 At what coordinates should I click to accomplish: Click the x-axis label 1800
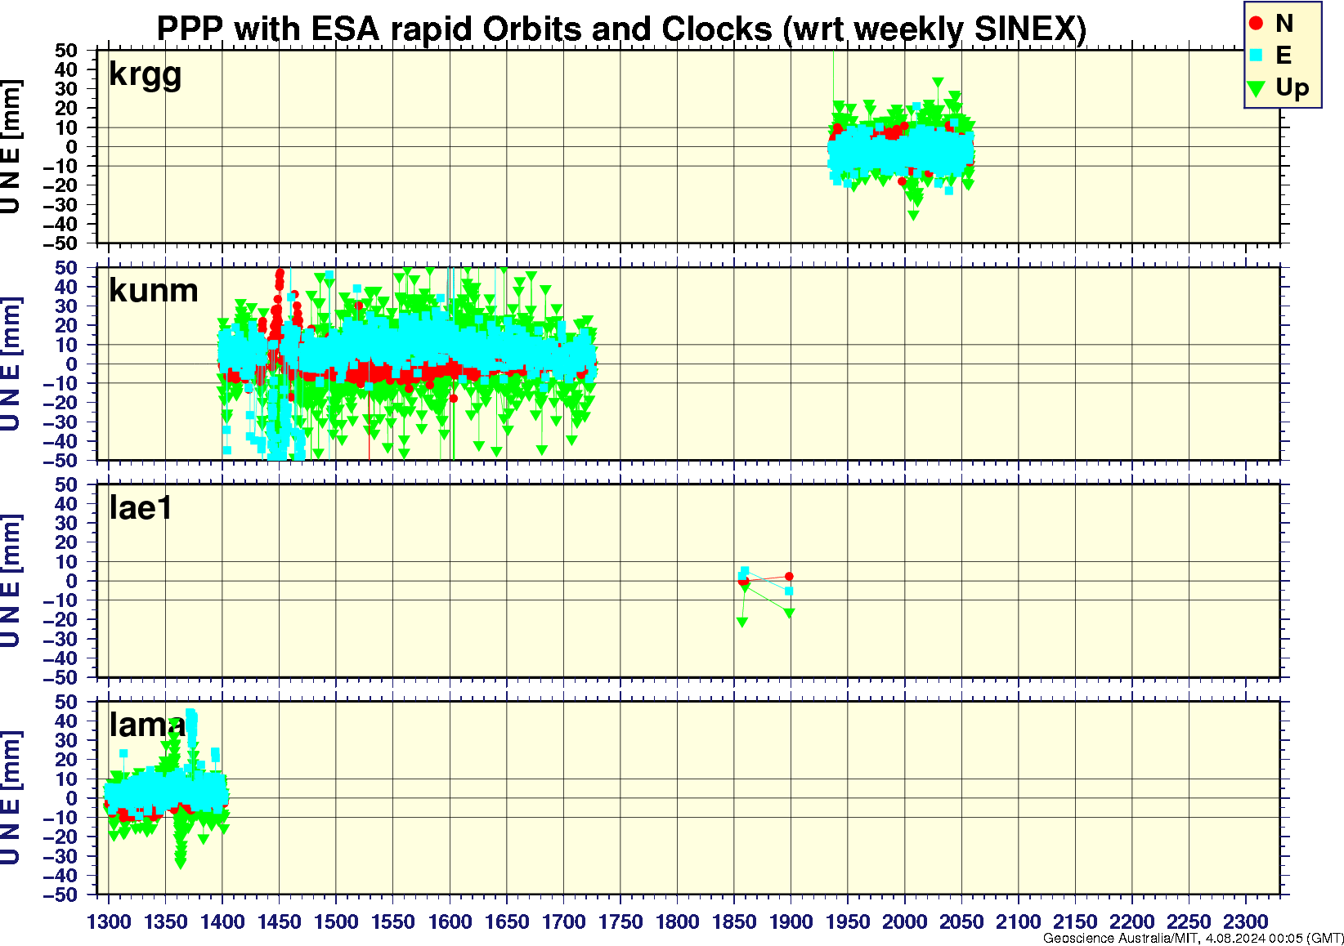(x=677, y=921)
